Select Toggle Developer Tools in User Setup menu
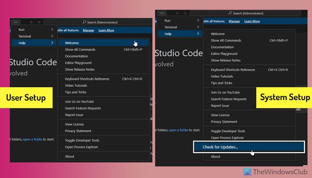The height and width of the screenshot is (178, 312). 103,140
